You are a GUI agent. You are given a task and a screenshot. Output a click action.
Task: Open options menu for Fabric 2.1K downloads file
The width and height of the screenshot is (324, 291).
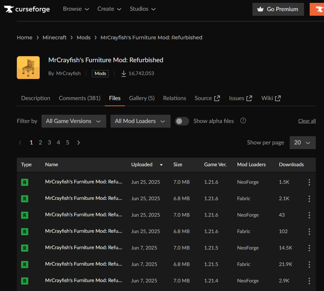[x=309, y=199]
